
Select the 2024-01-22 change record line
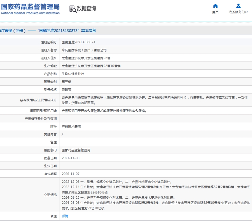[x=118, y=198]
